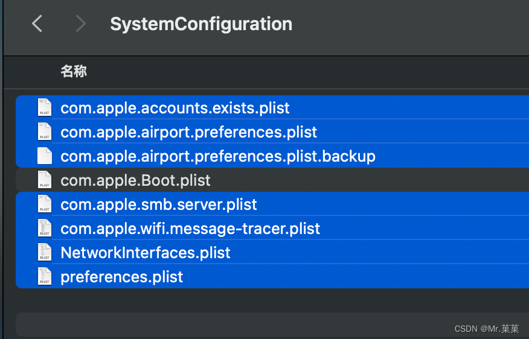This screenshot has height=339, width=529.
Task: Select the preferences.plist file name
Action: tap(122, 277)
